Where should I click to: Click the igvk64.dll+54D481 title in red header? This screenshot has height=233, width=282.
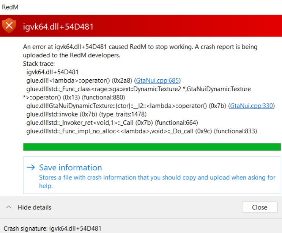tap(58, 26)
